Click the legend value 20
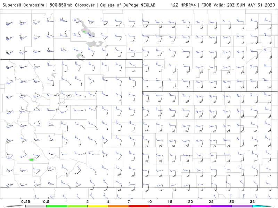The image size is (278, 208). click(x=190, y=202)
